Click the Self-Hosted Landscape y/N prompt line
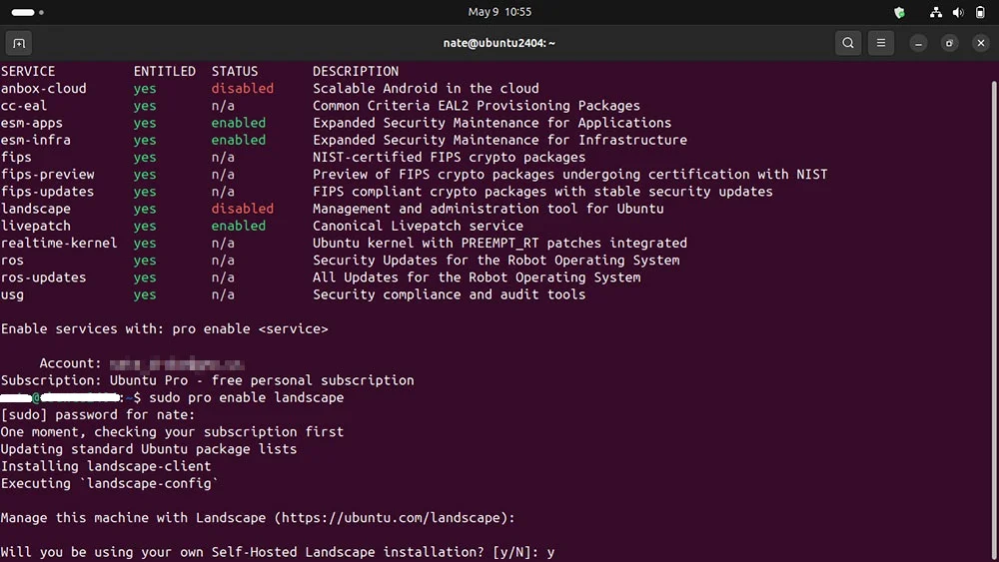The height and width of the screenshot is (562, 999). coord(278,552)
